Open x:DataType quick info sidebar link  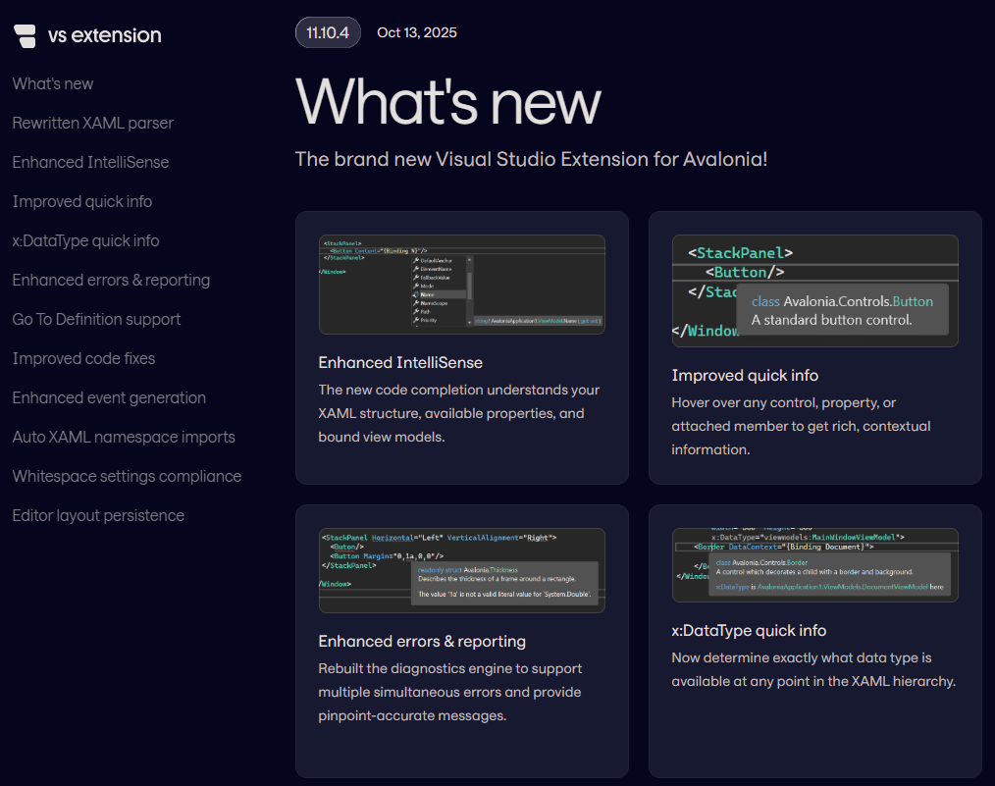click(85, 241)
